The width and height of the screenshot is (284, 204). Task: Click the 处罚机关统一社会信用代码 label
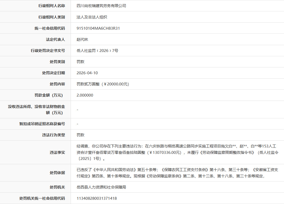pos(42,198)
